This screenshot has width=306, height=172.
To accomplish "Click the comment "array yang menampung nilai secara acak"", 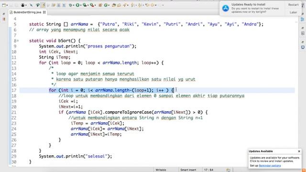I will pyautogui.click(x=79, y=30).
